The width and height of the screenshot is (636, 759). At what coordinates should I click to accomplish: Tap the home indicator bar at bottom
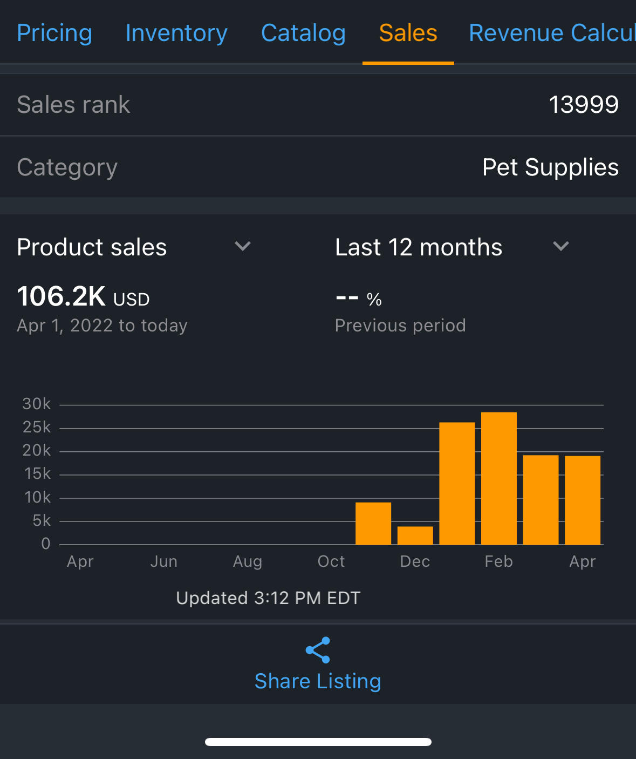(318, 742)
